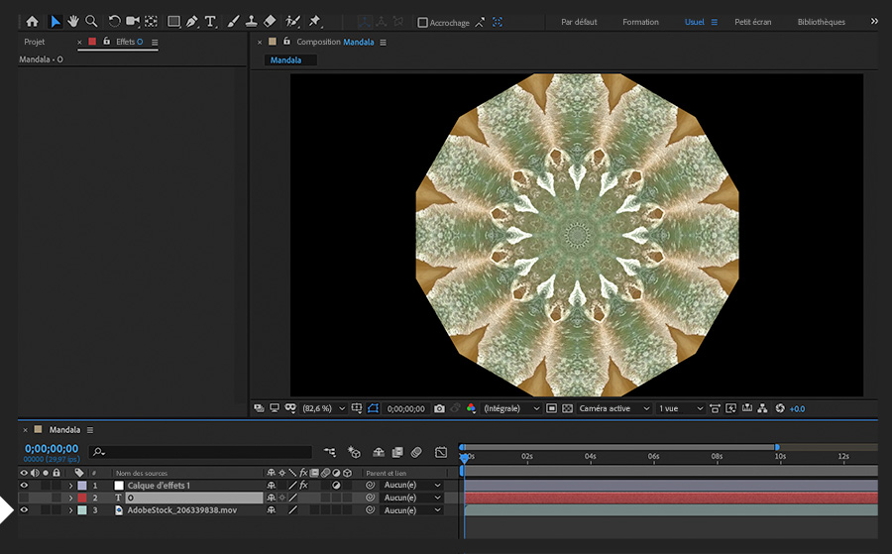This screenshot has height=554, width=892.
Task: Click the red label color of layer 2
Action: tap(82, 498)
